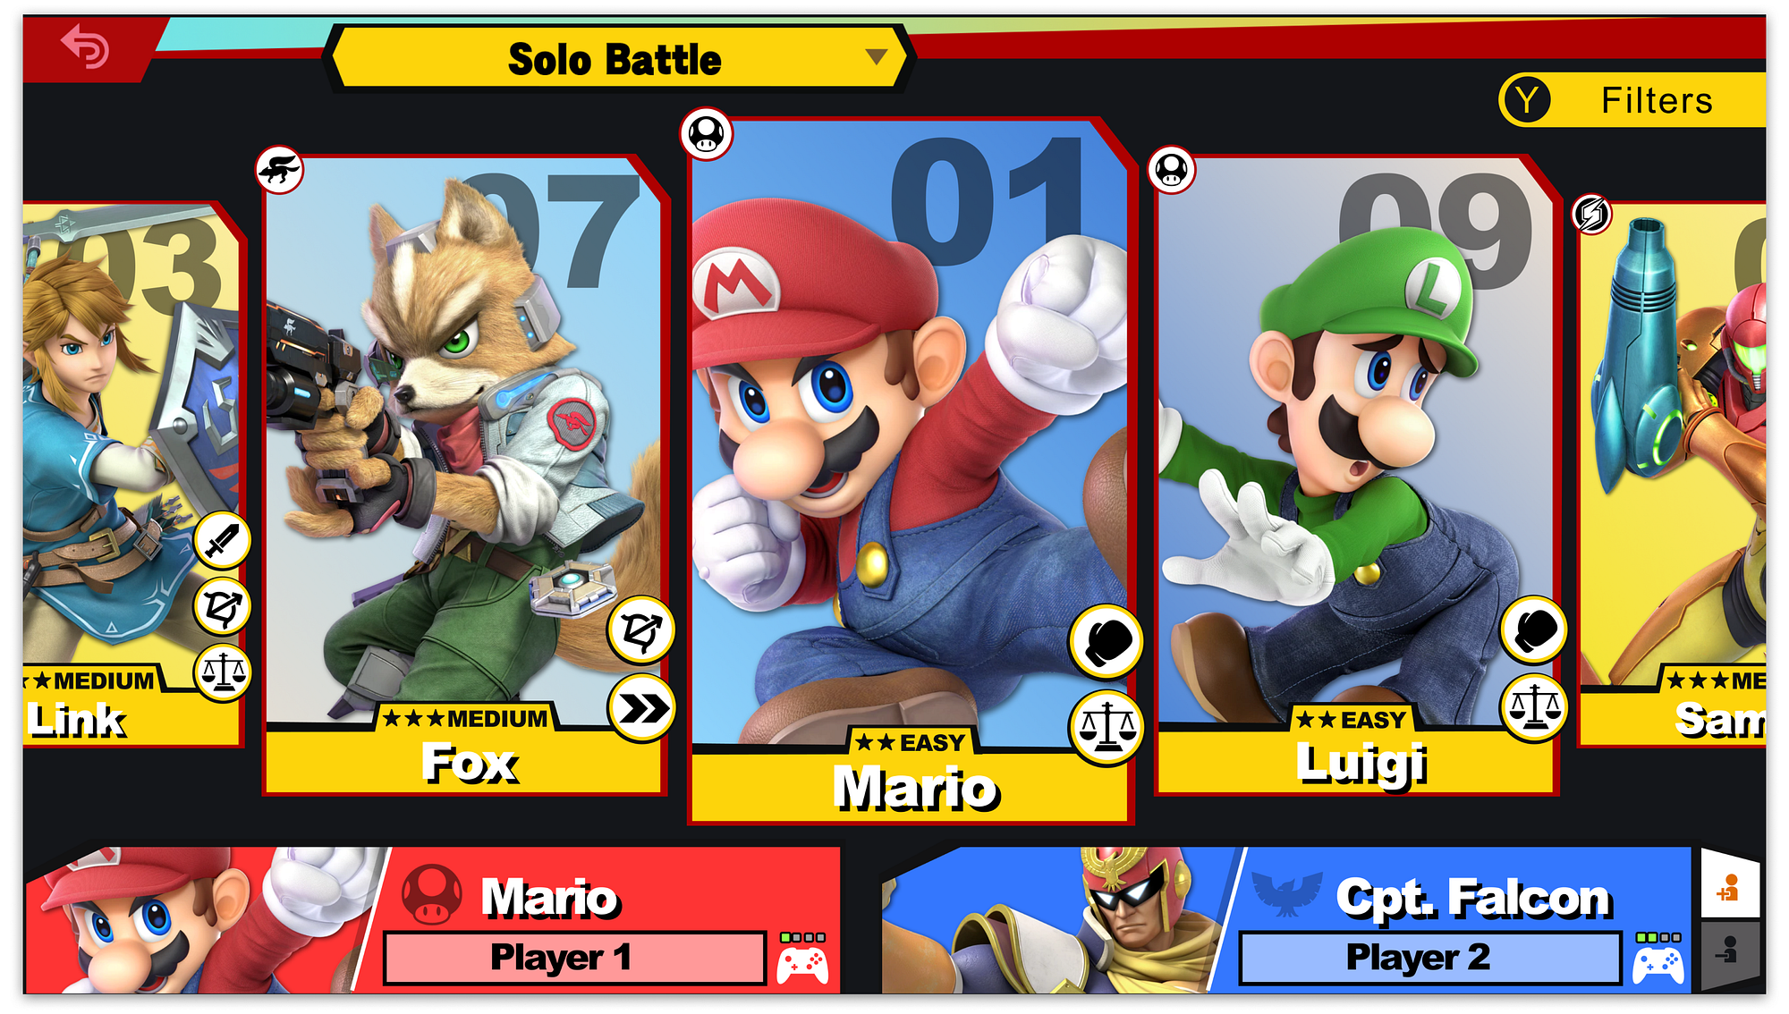Click the mushroom series emblem on Mario card

pyautogui.click(x=707, y=135)
